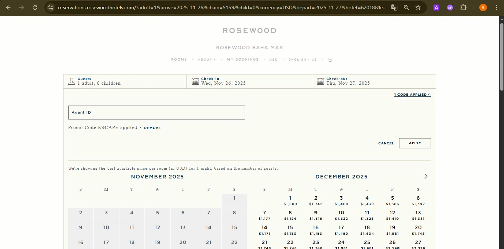Collapse the '1 CODE APPLIED' section
The height and width of the screenshot is (249, 504).
[413, 95]
